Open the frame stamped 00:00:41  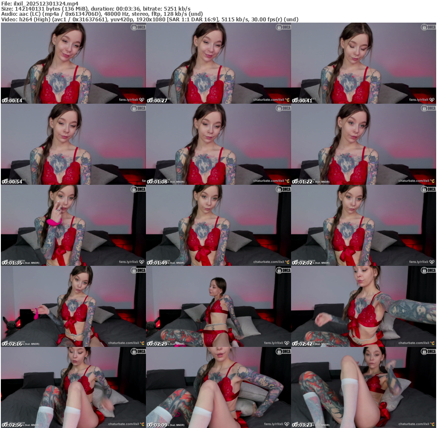(x=364, y=63)
